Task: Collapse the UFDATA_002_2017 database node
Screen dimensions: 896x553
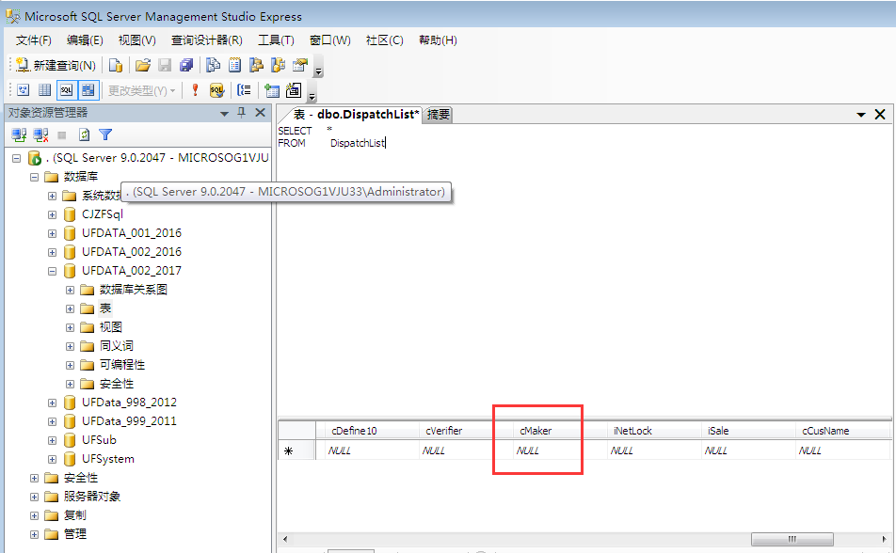Action: [53, 271]
